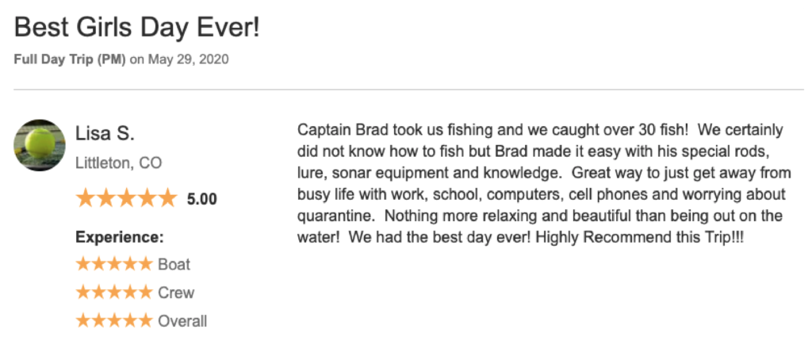The width and height of the screenshot is (812, 352).
Task: Click the first star in Crew rating
Action: [84, 293]
